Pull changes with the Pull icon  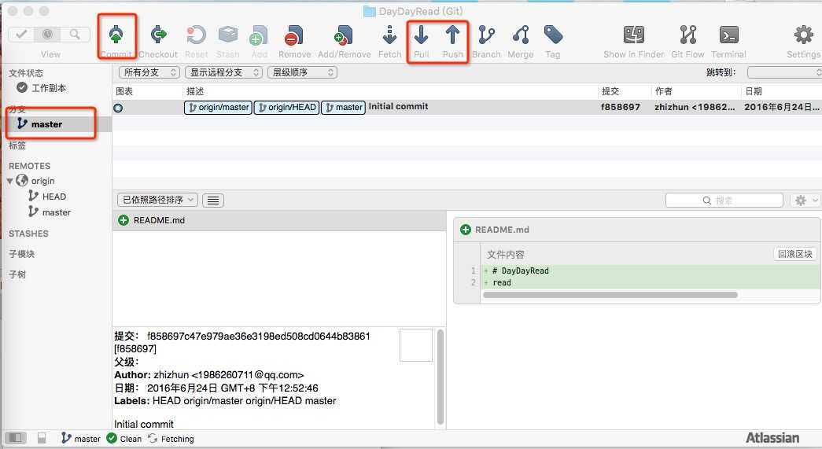pyautogui.click(x=421, y=35)
